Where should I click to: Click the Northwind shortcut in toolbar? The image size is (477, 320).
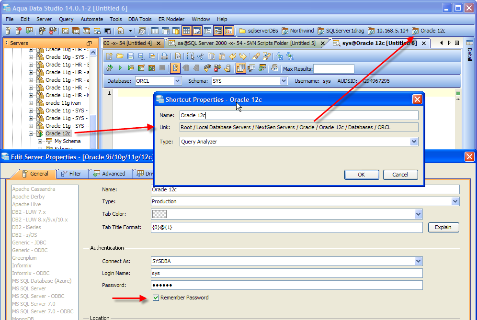coord(297,31)
